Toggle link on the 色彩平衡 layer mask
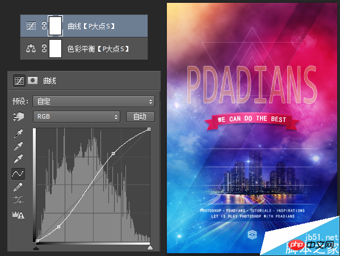This screenshot has height=256, width=340. coord(44,48)
